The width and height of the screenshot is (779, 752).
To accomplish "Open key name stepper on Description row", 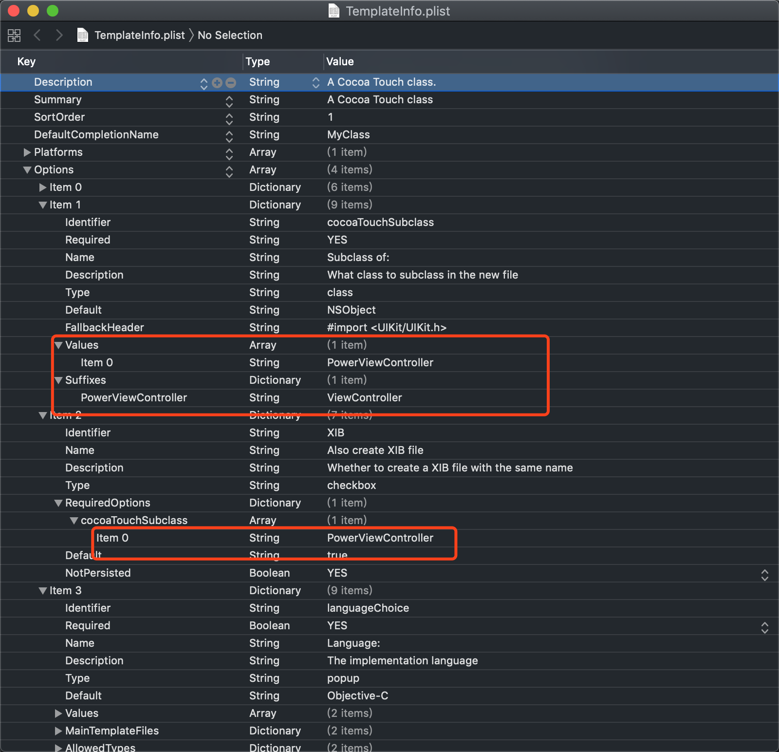I will tap(204, 83).
